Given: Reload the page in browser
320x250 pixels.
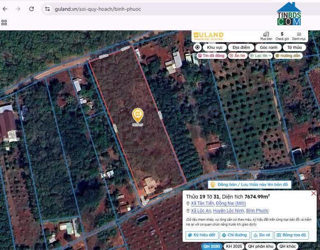Looking at the screenshot, I should click(x=32, y=9).
